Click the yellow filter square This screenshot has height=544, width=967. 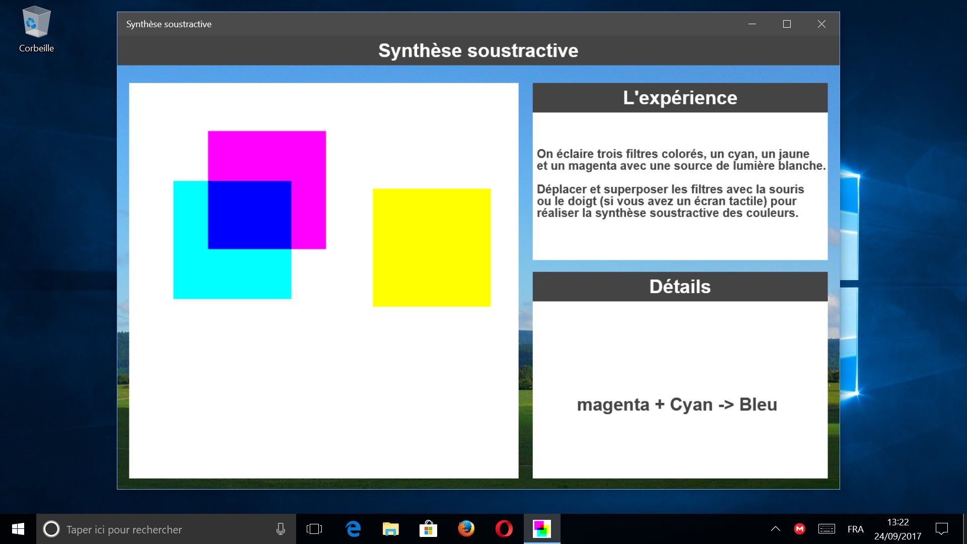point(432,247)
